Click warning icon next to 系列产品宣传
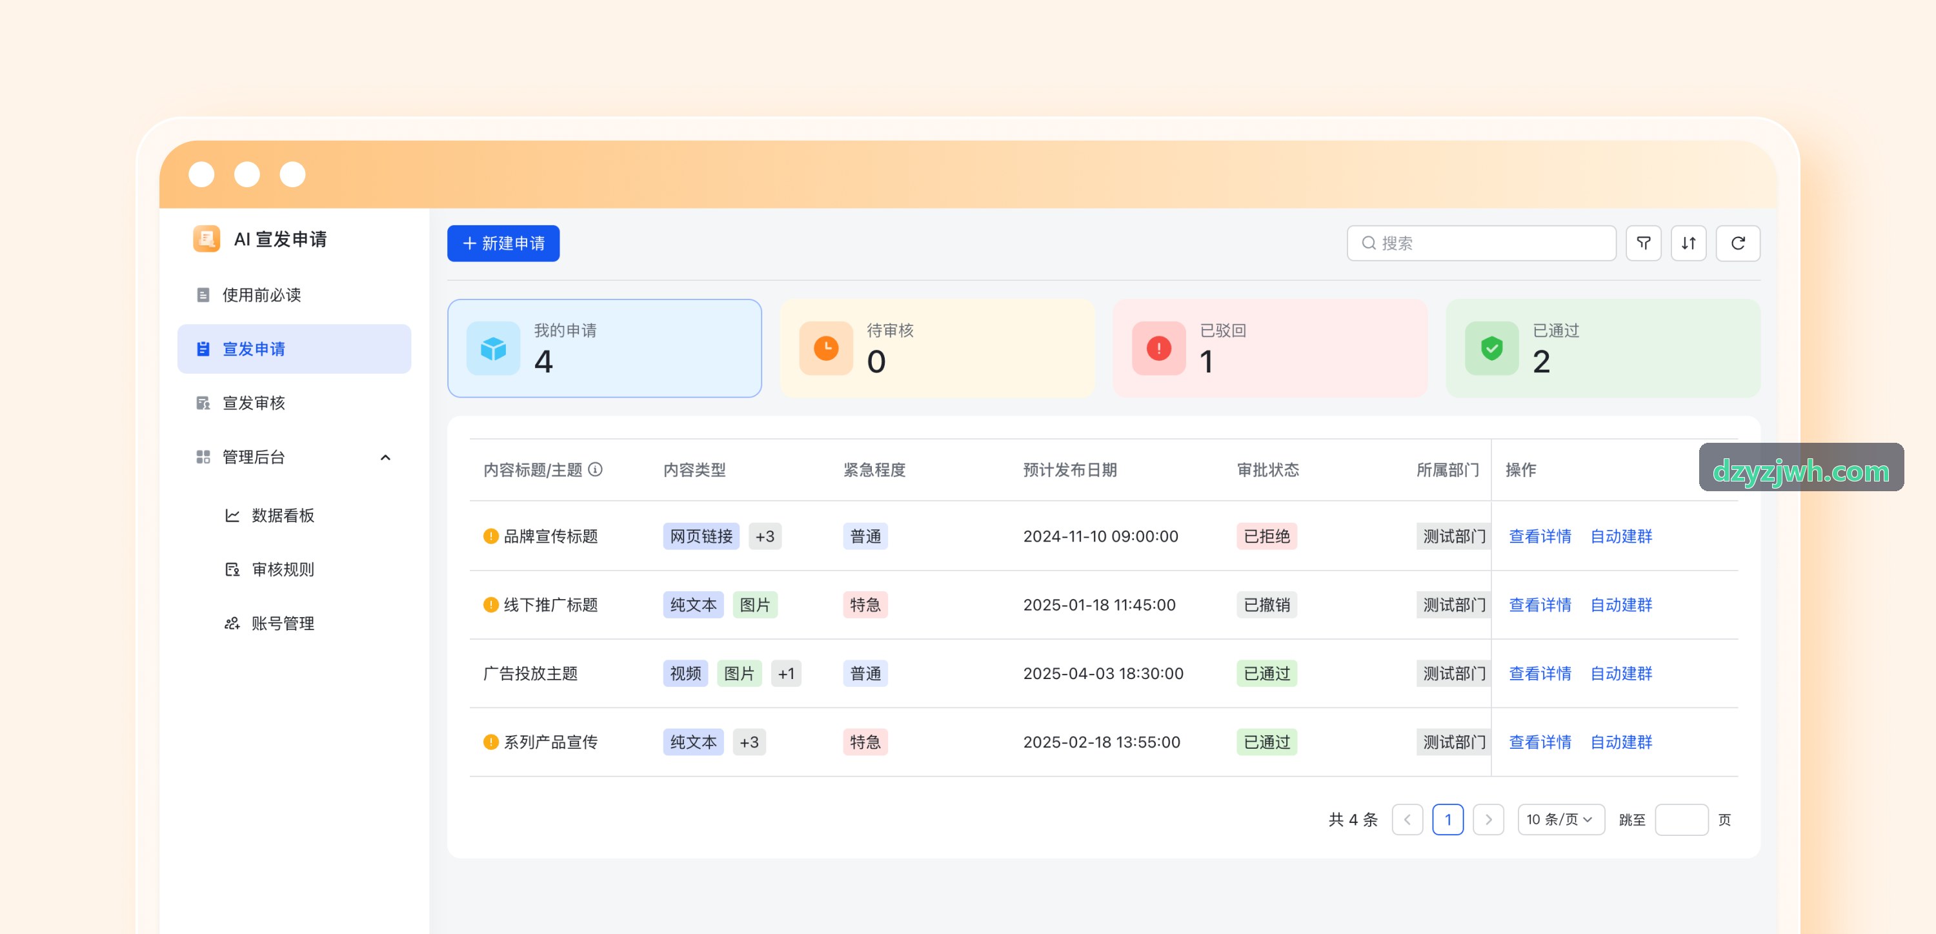This screenshot has height=934, width=1936. click(490, 742)
